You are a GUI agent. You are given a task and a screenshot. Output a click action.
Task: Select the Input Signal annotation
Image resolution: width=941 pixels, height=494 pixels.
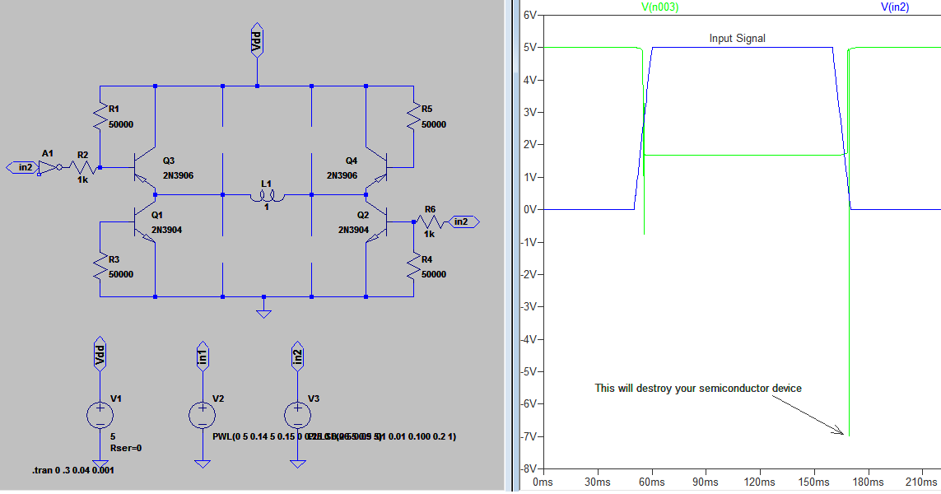point(738,38)
